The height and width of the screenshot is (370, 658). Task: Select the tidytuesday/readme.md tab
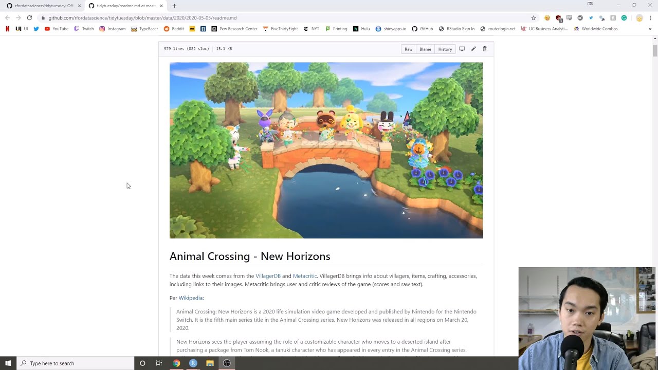(126, 6)
